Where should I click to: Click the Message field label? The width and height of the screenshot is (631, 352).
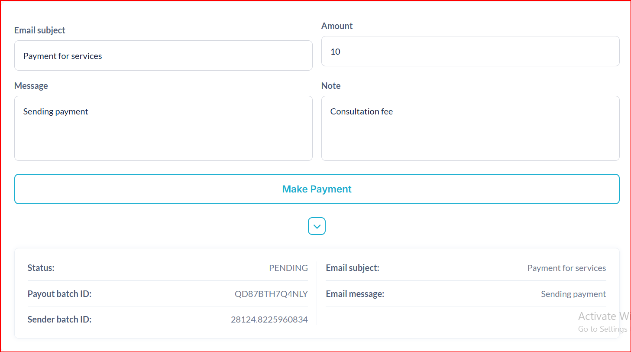coord(31,86)
